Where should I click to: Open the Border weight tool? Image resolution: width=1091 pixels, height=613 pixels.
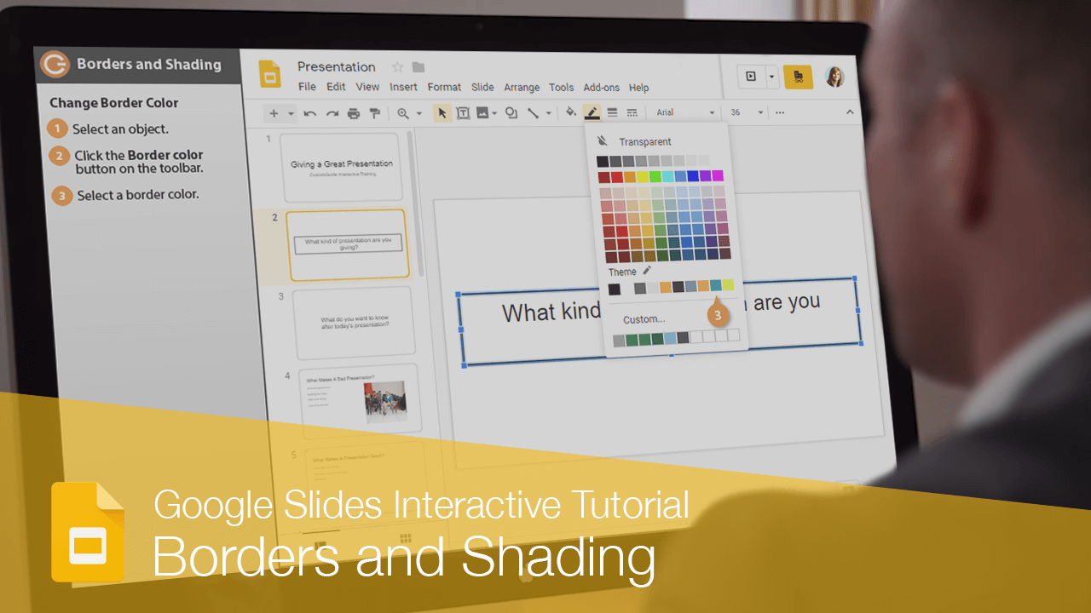coord(612,112)
